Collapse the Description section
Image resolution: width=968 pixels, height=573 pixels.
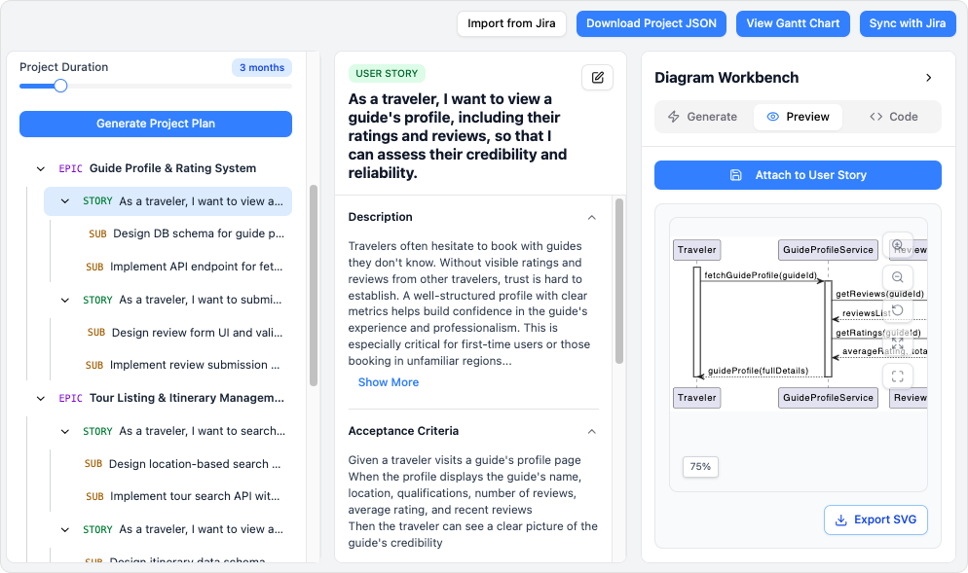click(x=591, y=217)
